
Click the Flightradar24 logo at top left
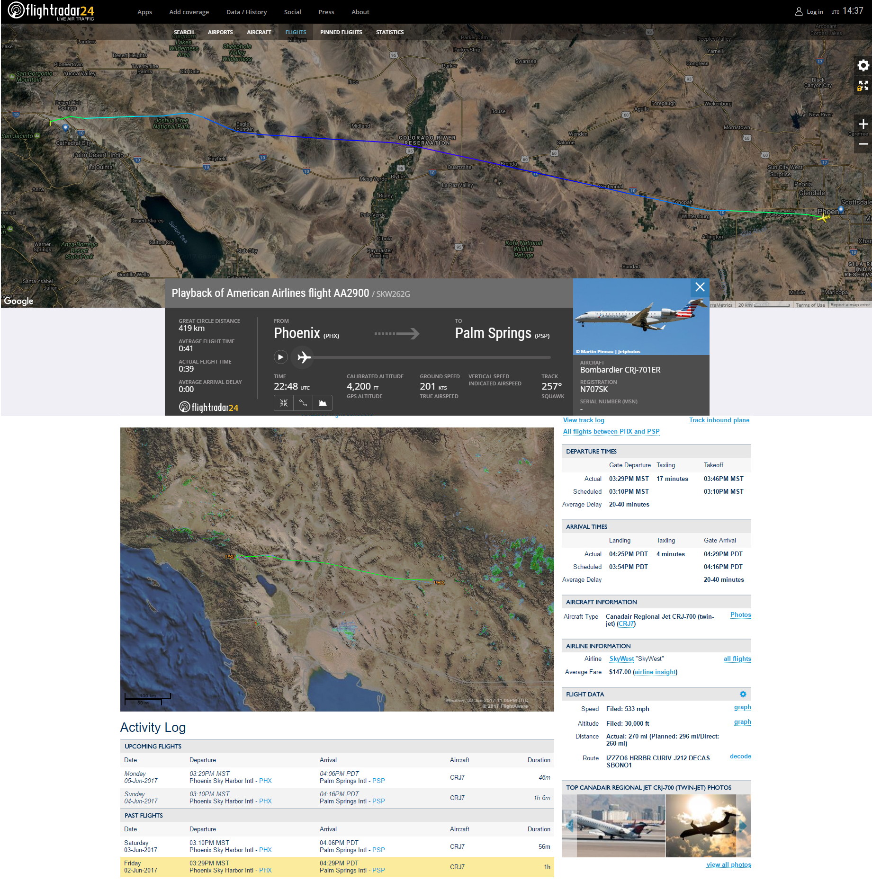(51, 11)
